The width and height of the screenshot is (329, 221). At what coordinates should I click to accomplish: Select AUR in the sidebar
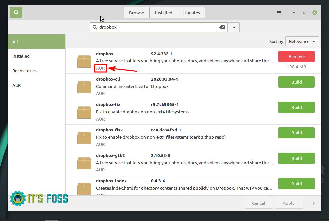[x=17, y=85]
